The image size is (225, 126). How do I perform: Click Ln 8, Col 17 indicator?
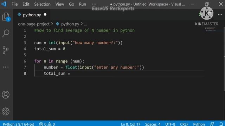click(x=130, y=124)
